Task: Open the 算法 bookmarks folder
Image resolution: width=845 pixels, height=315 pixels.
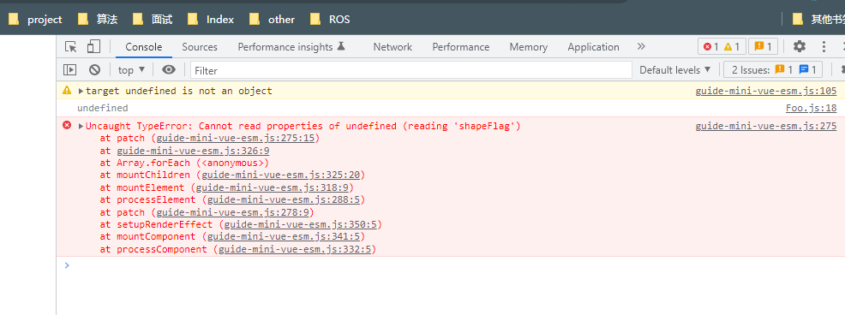Action: click(98, 20)
